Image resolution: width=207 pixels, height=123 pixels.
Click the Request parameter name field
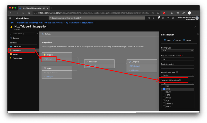point(178,59)
